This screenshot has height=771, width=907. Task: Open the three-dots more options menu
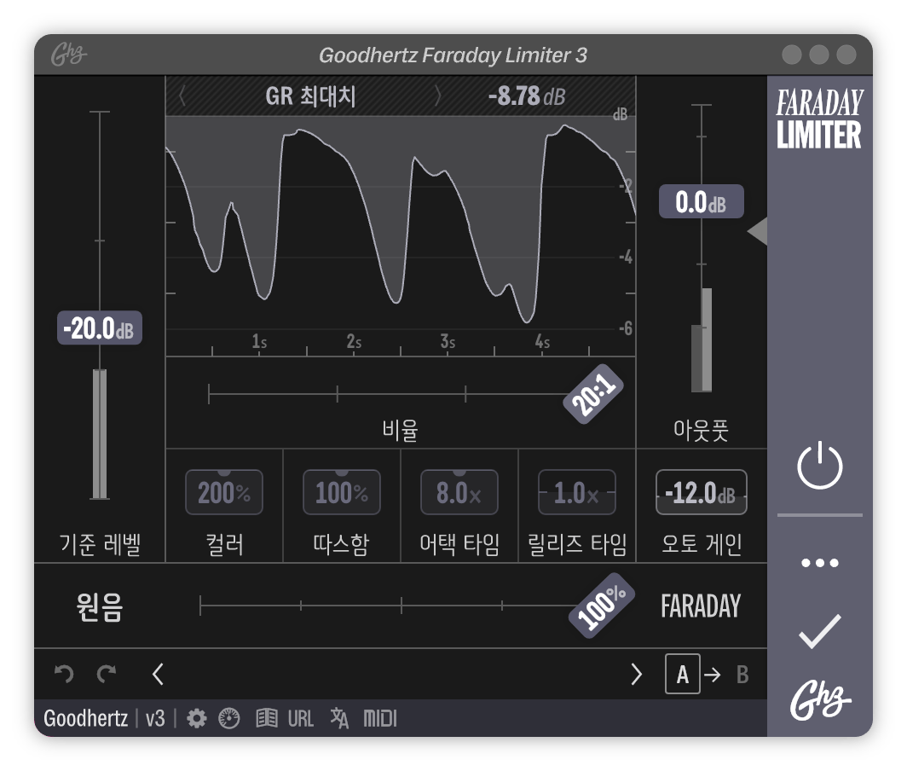tap(819, 563)
